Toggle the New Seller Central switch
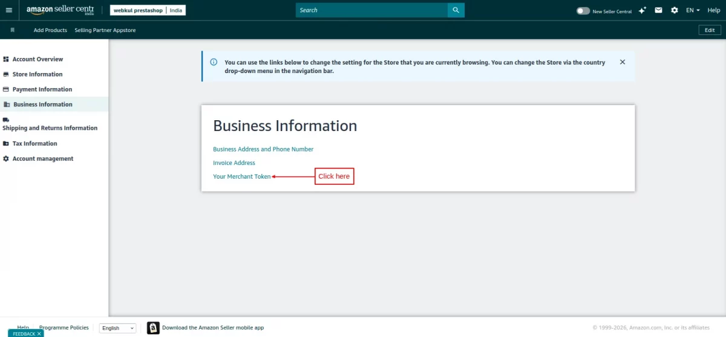 tap(583, 11)
